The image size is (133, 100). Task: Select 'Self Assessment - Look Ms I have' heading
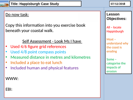pyautogui.click(x=52, y=41)
